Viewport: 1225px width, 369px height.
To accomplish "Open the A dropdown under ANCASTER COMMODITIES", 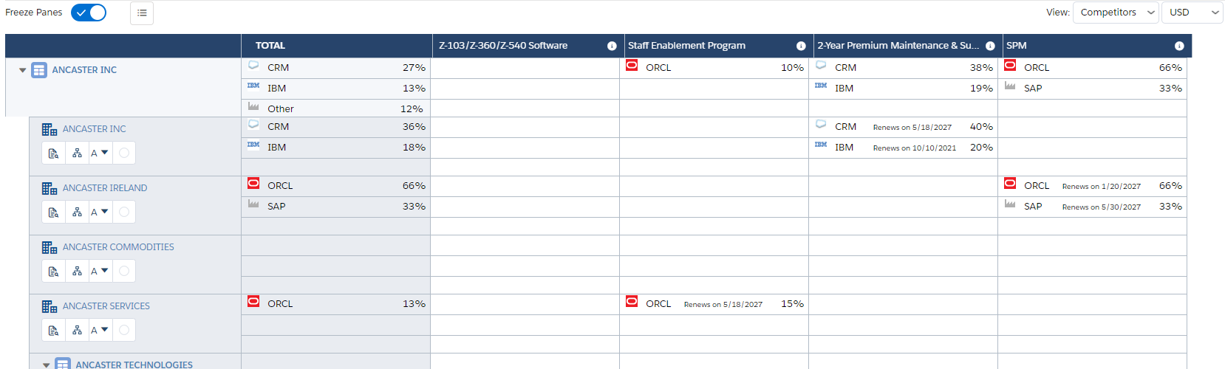I will 100,272.
